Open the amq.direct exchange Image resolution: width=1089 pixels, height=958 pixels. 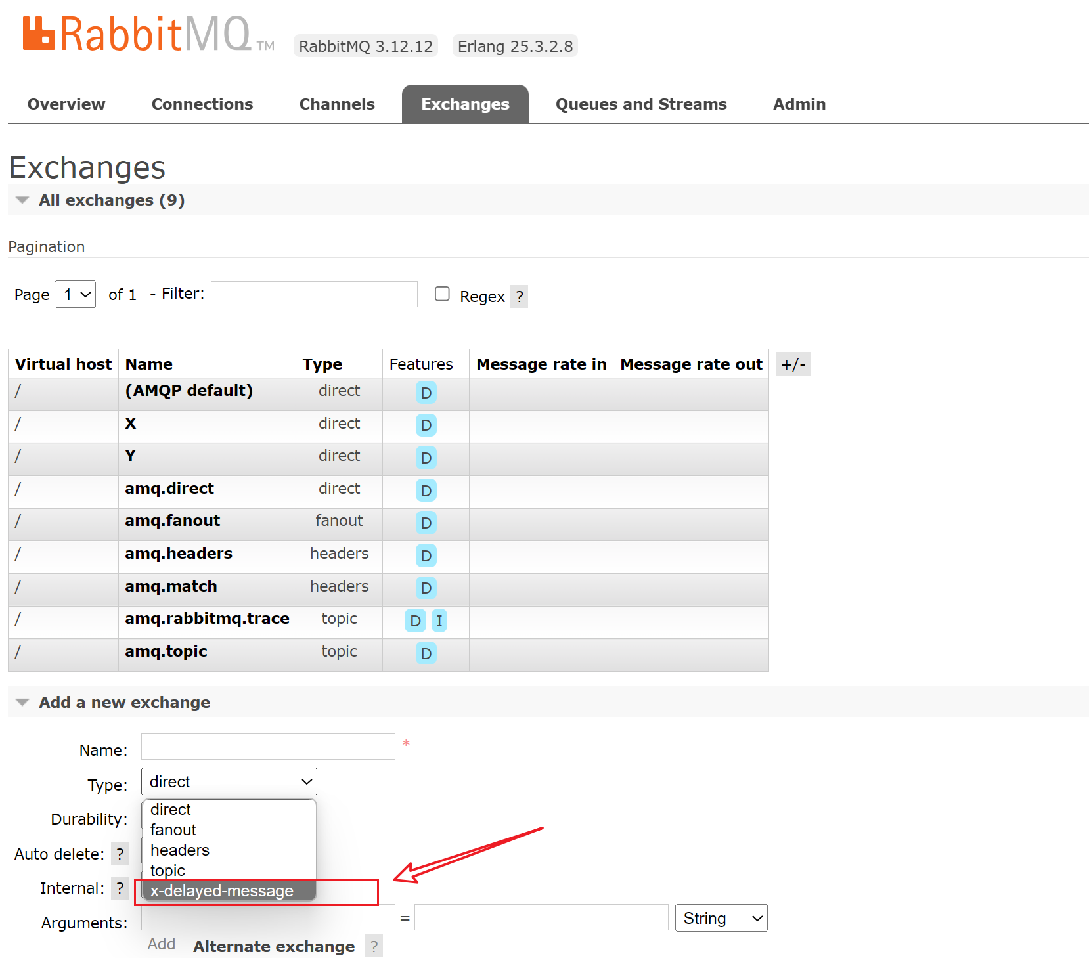pyautogui.click(x=169, y=489)
